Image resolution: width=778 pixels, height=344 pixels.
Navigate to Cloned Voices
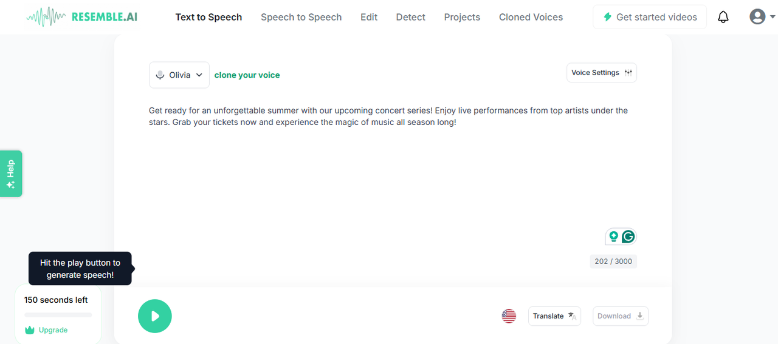[531, 17]
